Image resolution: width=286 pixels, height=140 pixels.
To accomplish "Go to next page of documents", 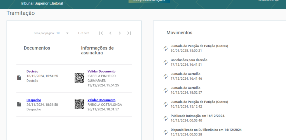I will [x=120, y=33].
